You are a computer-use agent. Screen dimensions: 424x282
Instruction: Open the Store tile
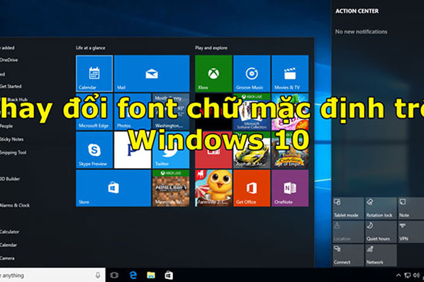pos(113,188)
